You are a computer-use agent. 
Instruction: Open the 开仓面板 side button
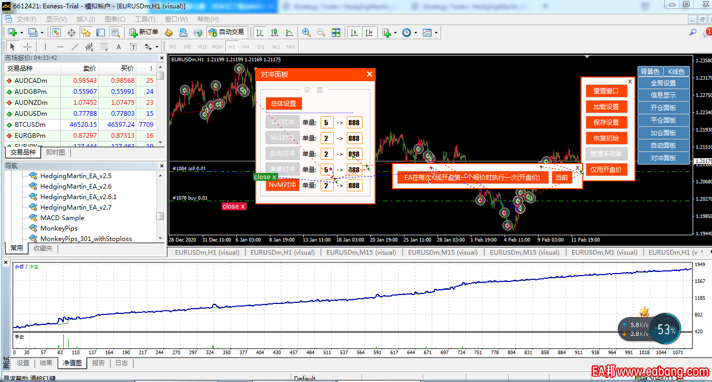663,107
